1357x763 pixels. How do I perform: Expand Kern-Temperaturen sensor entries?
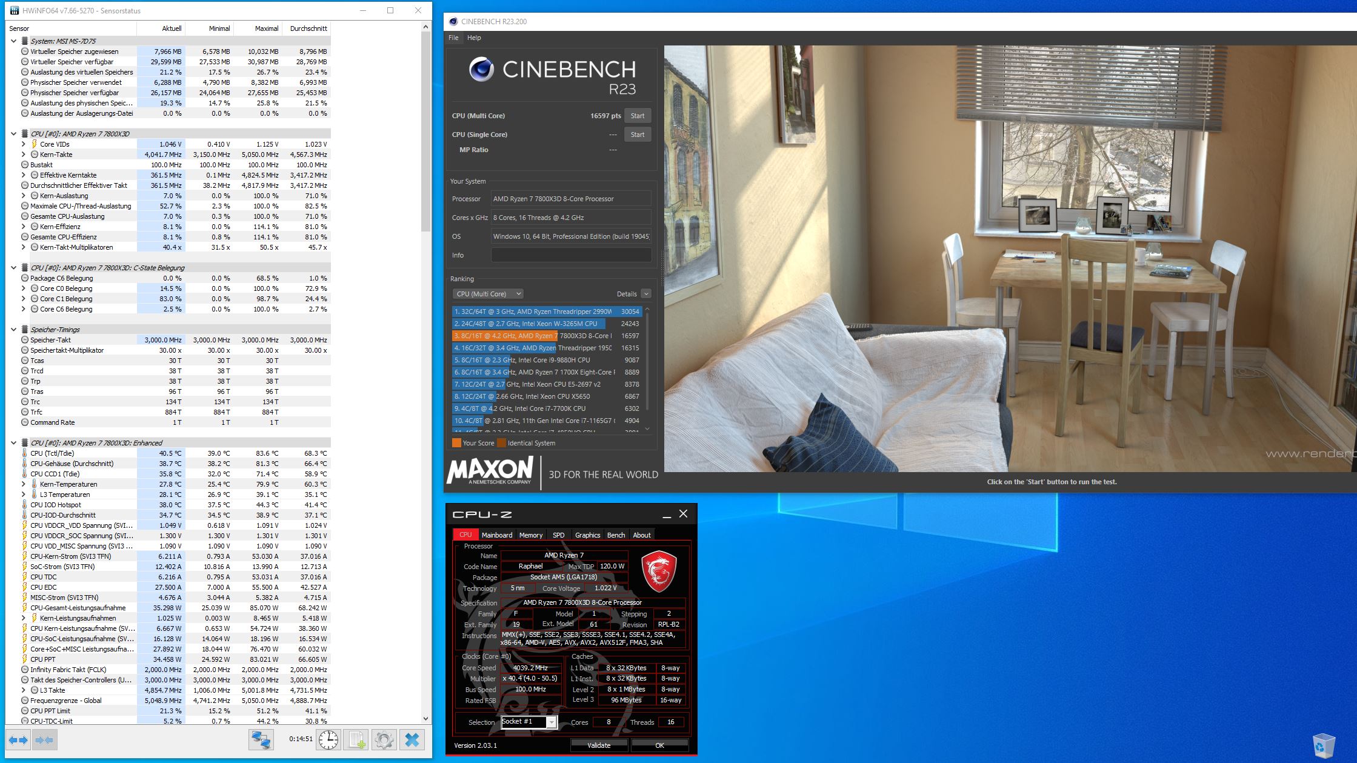[x=24, y=484]
